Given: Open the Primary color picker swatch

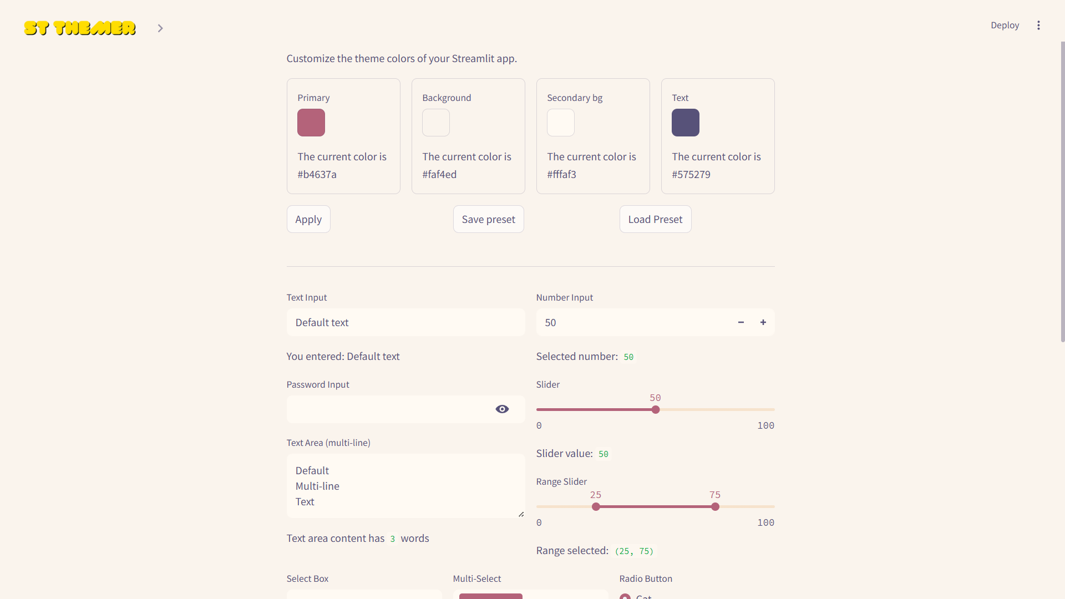Looking at the screenshot, I should point(311,123).
